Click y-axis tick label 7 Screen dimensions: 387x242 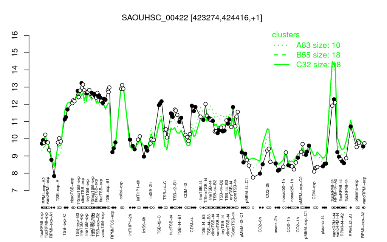pyautogui.click(x=15, y=191)
